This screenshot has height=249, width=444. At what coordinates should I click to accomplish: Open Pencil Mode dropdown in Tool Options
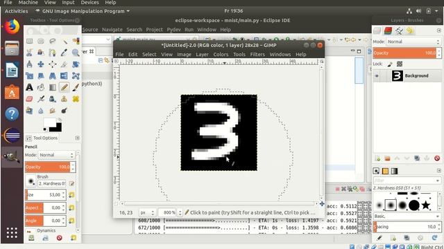point(56,155)
